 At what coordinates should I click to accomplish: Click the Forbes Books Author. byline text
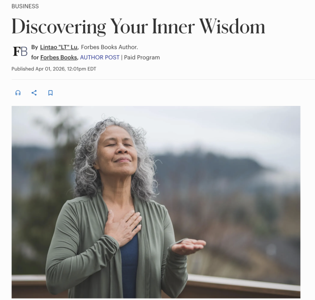click(109, 47)
